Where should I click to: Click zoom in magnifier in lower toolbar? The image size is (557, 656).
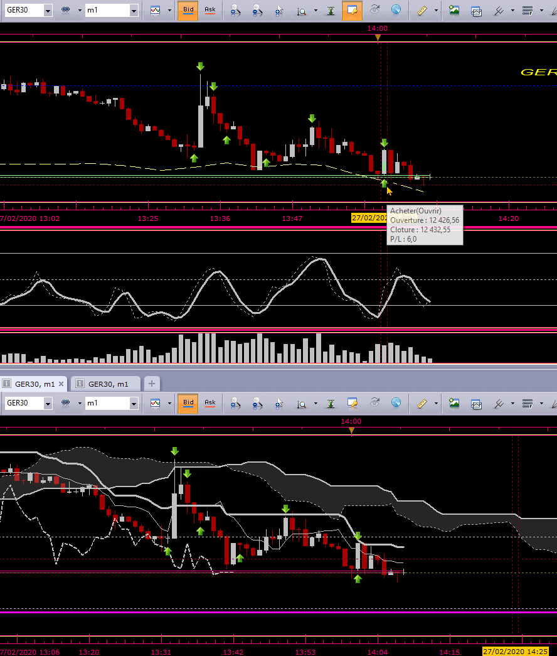point(235,403)
